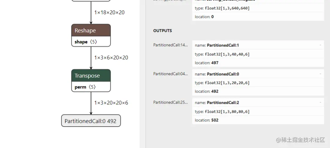This screenshot has height=148, width=330.
Task: Click the name PartitionedCall:1 field
Action: [x=258, y=45]
